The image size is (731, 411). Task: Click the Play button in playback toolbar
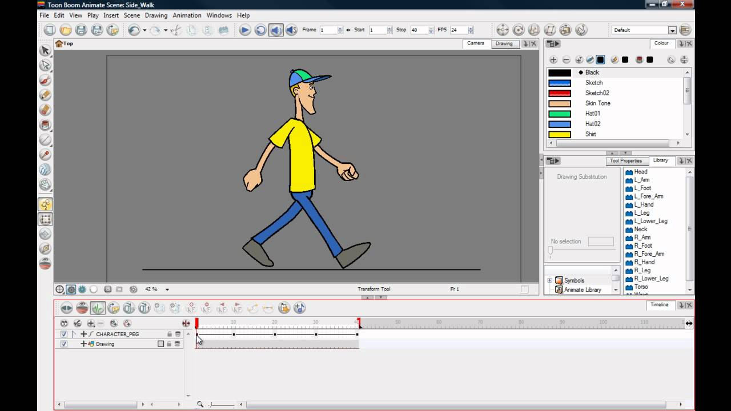tap(245, 30)
